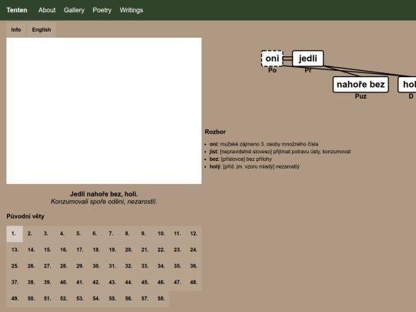The width and height of the screenshot is (416, 312).
Task: Choose sentence 9.
Action: (145, 233)
